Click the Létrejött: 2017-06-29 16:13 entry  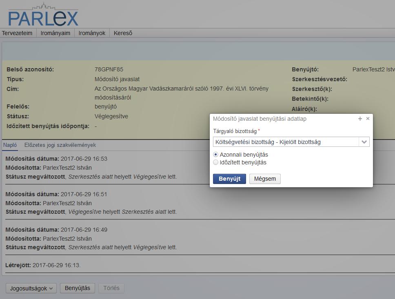coord(43,265)
